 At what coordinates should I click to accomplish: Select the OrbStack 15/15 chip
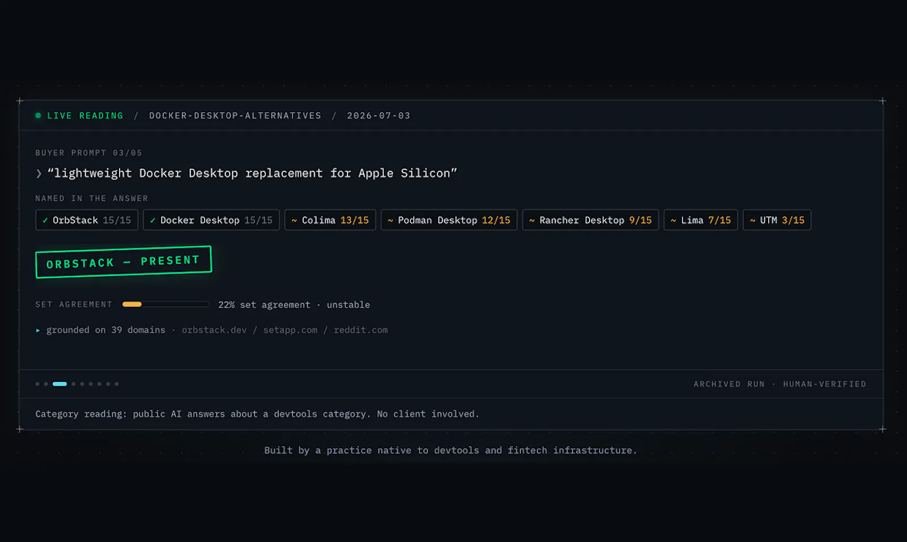click(x=87, y=220)
